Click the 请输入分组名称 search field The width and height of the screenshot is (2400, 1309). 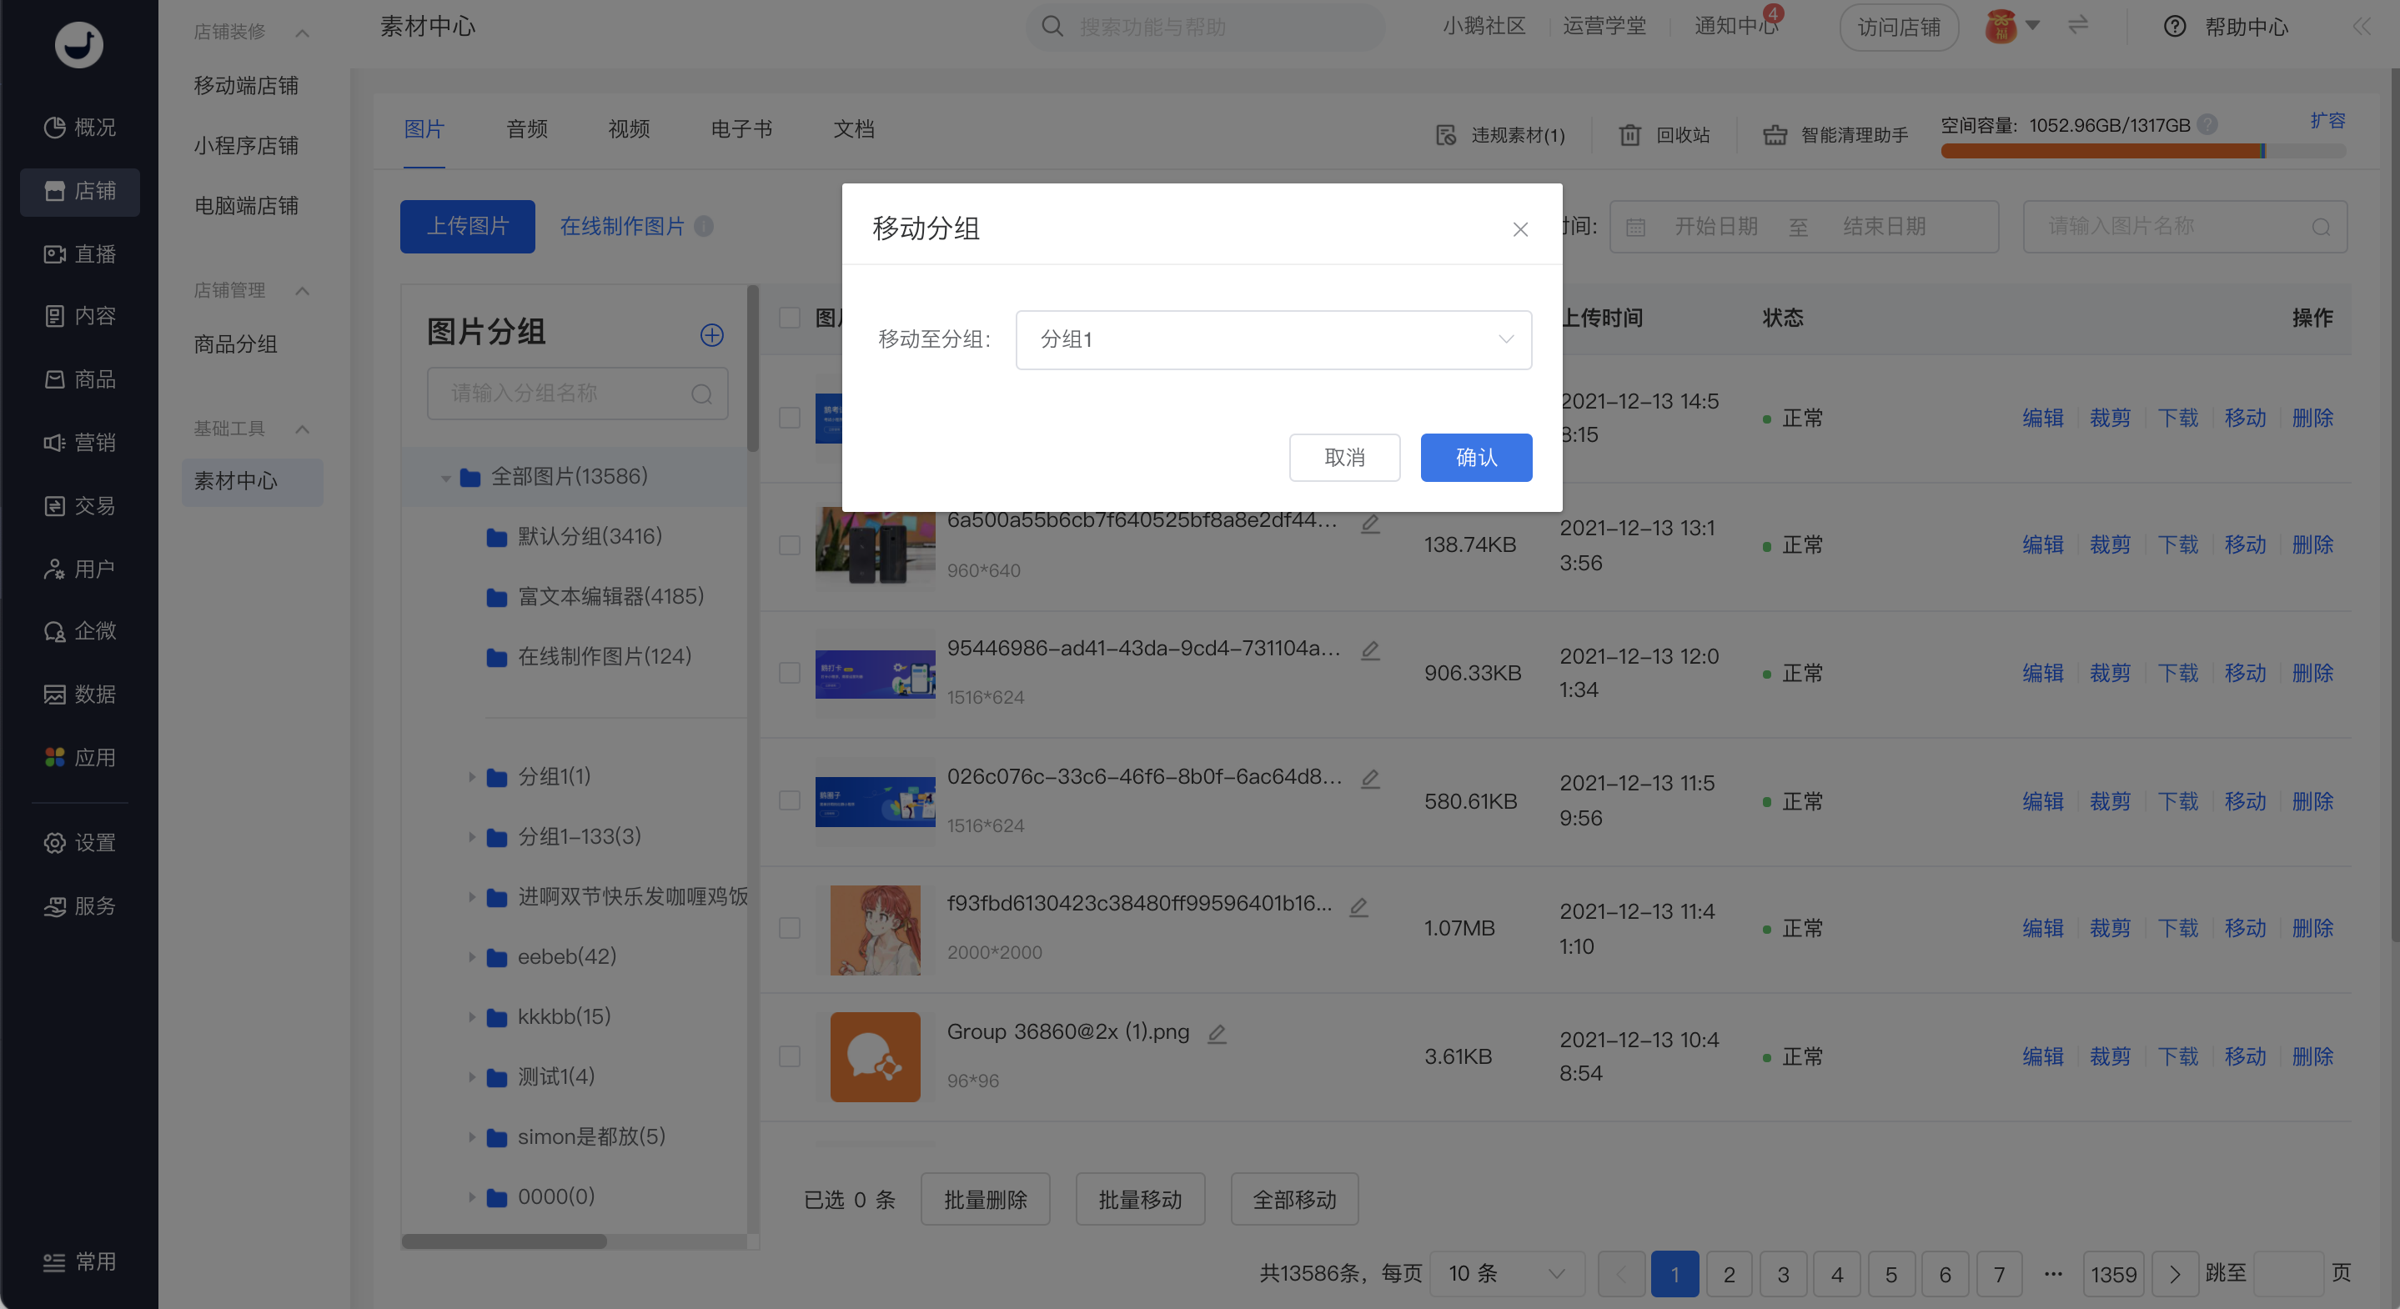[x=577, y=394]
